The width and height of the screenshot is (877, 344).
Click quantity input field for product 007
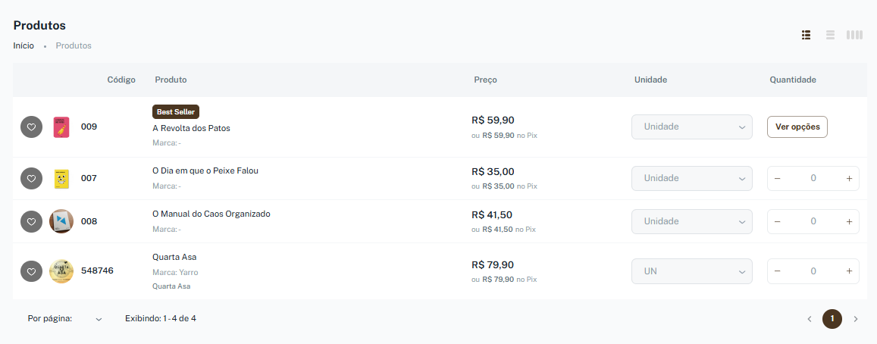pos(813,178)
